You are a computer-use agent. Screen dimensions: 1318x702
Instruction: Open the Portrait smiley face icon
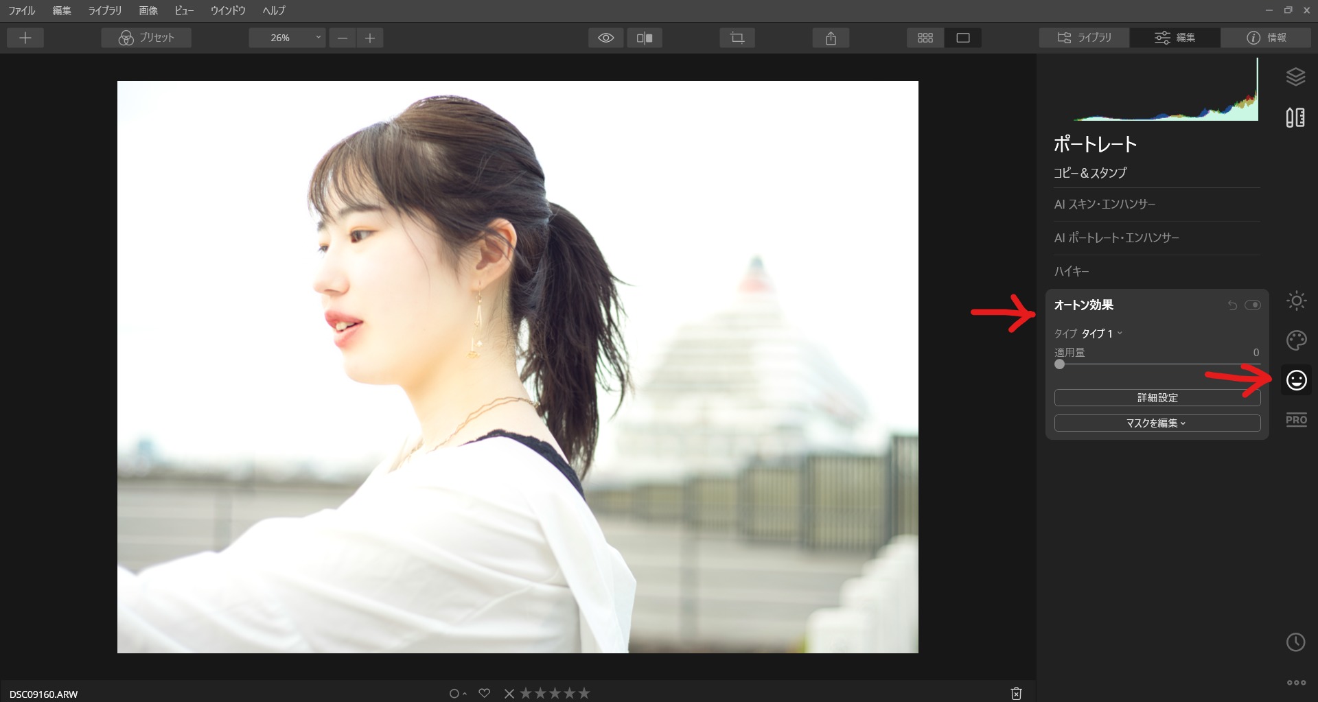(x=1296, y=380)
